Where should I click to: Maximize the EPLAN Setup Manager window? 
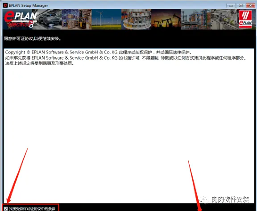click(240, 5)
